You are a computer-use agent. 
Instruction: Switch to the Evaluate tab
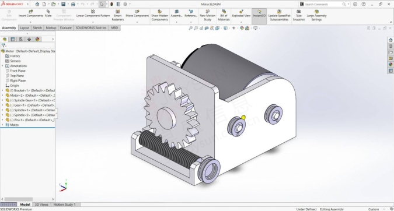[x=65, y=28]
